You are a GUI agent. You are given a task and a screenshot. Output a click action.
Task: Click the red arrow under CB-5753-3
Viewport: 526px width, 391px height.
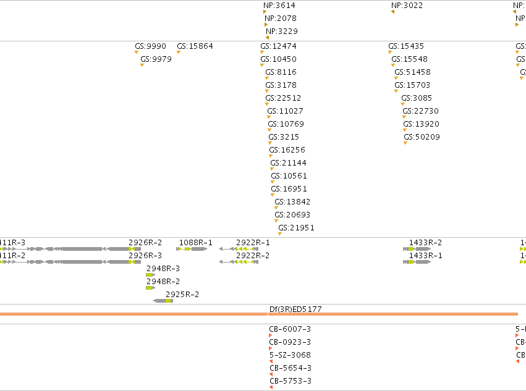pyautogui.click(x=271, y=387)
